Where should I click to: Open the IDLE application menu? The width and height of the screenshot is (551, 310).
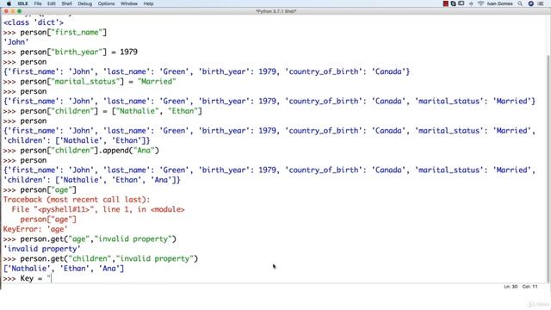[22, 3]
